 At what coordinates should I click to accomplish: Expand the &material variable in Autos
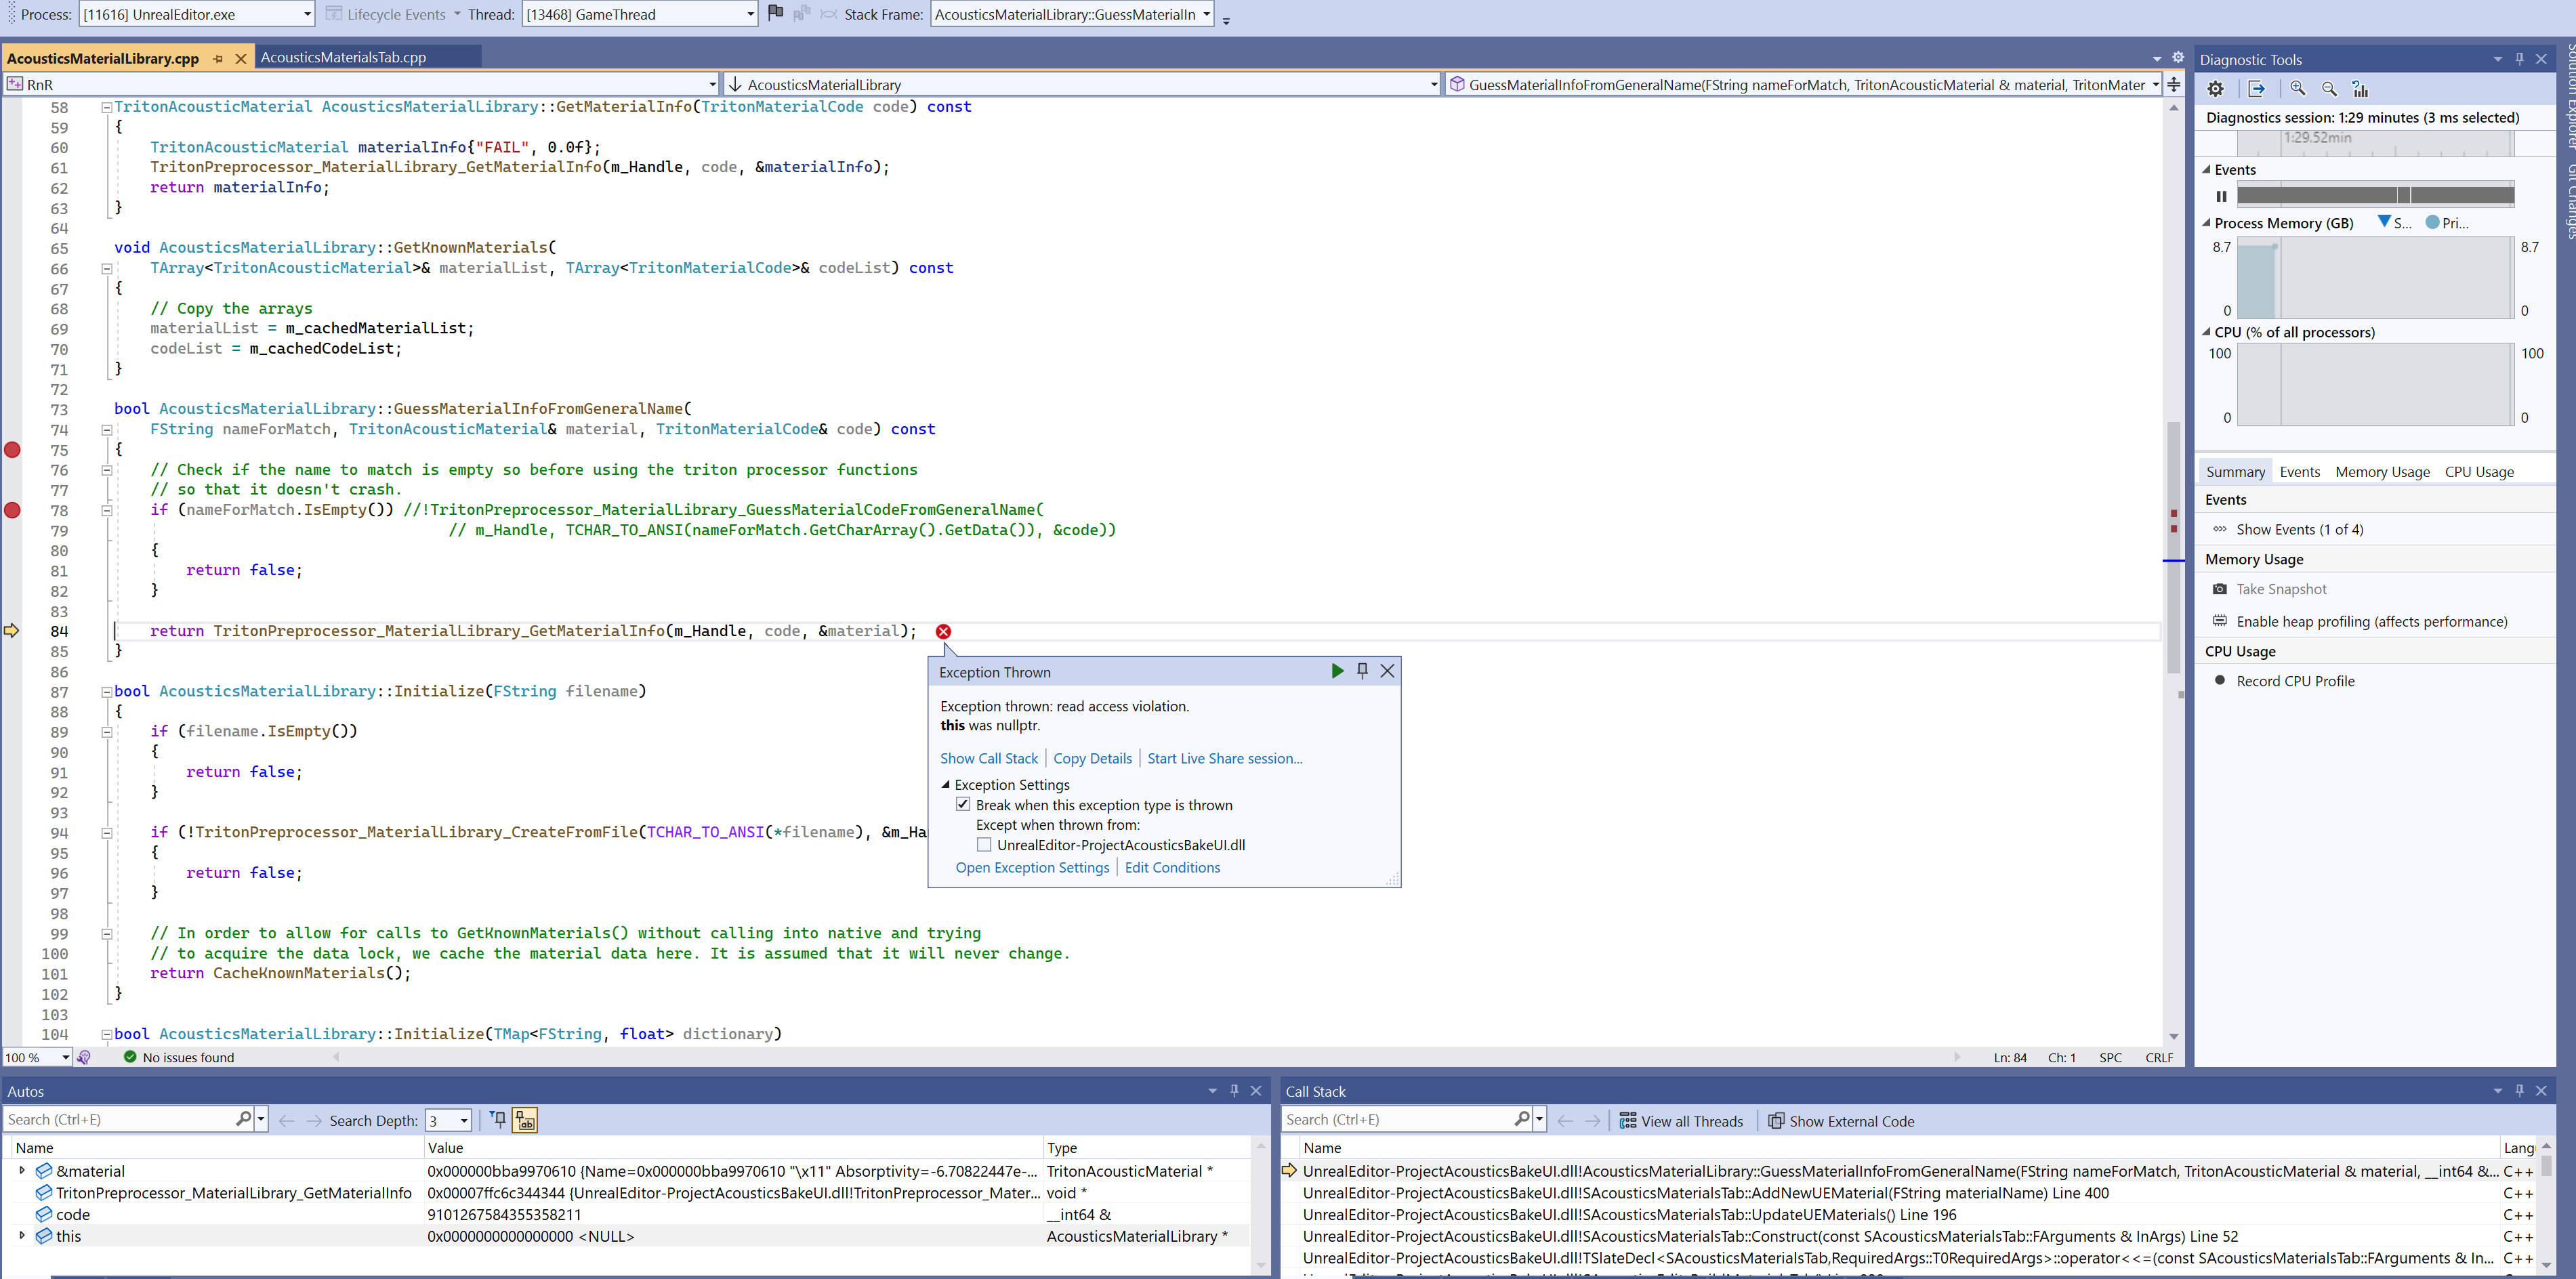22,1171
